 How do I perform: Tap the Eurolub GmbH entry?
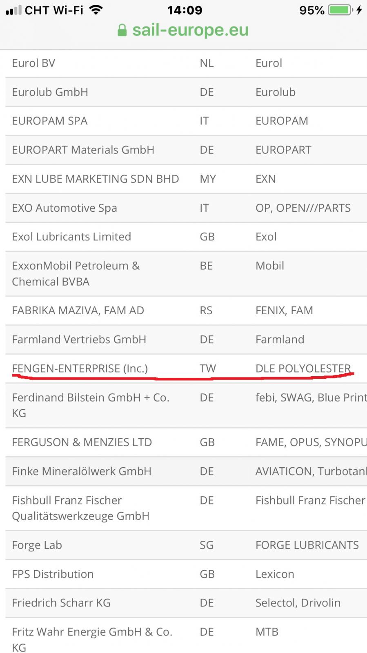coord(50,92)
